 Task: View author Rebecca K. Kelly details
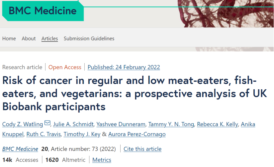pos(217,124)
